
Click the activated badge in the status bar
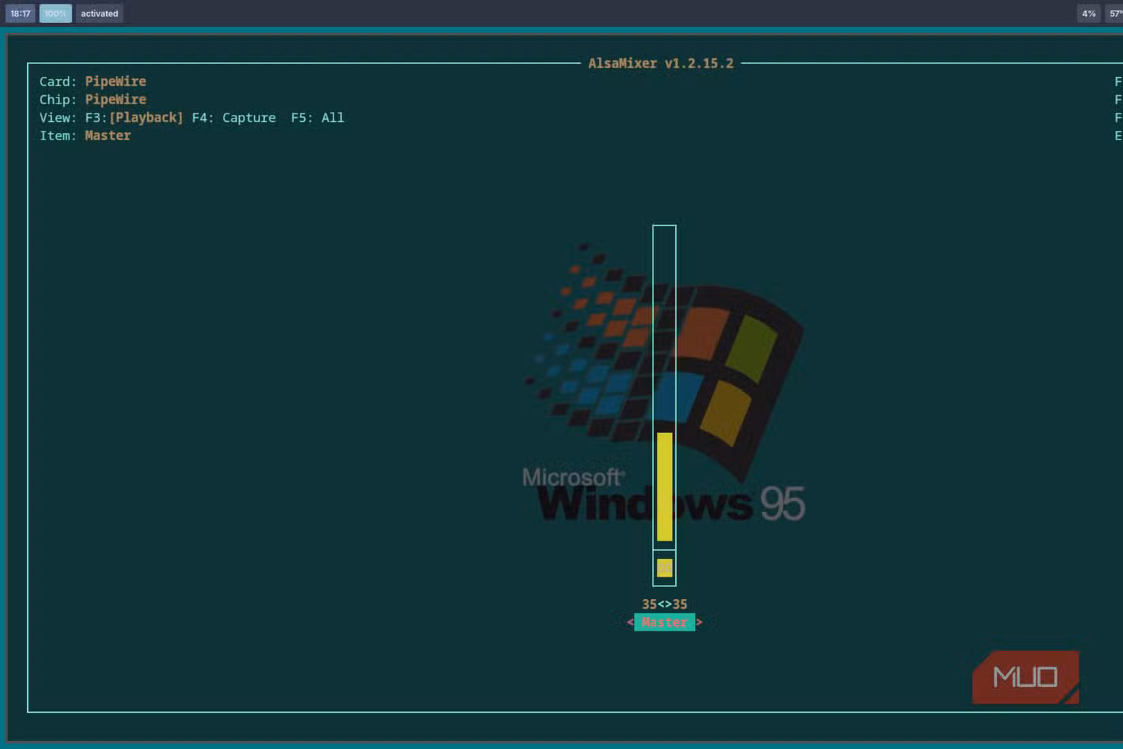[99, 14]
